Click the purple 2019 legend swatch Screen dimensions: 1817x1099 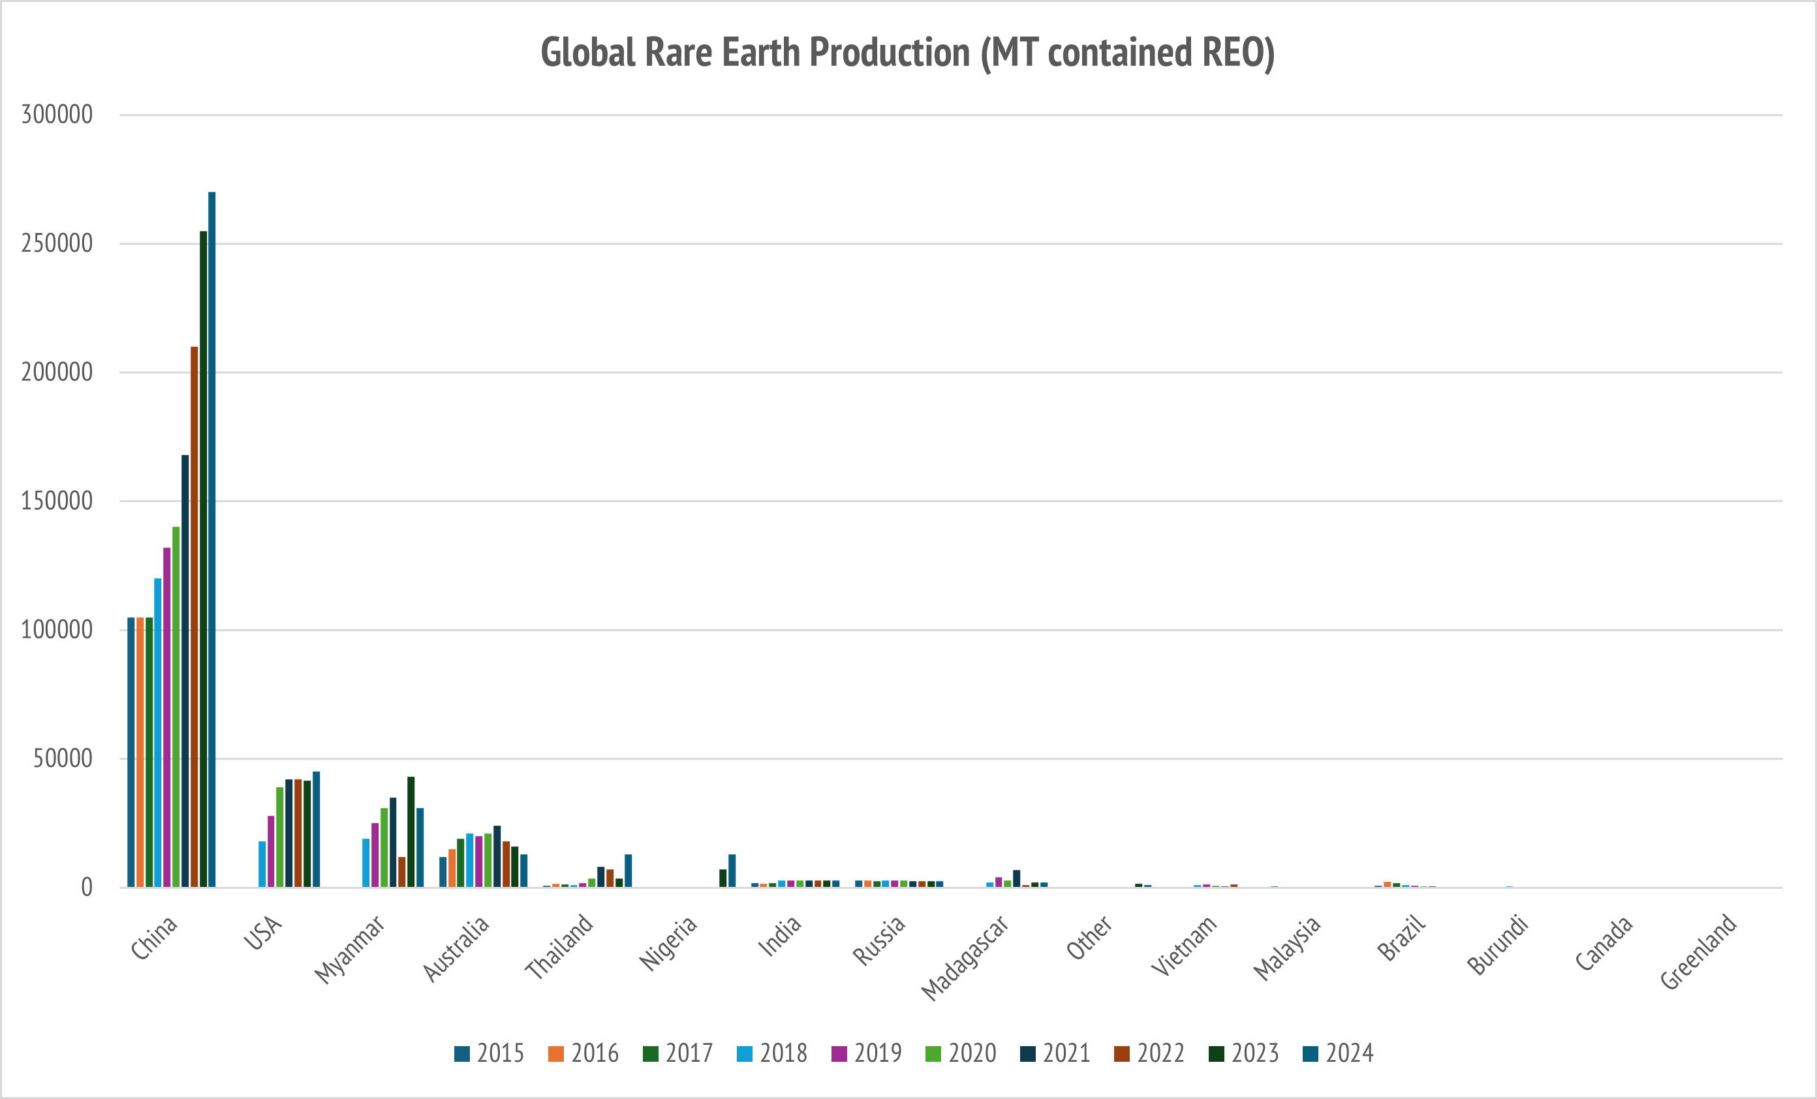[x=839, y=1054]
